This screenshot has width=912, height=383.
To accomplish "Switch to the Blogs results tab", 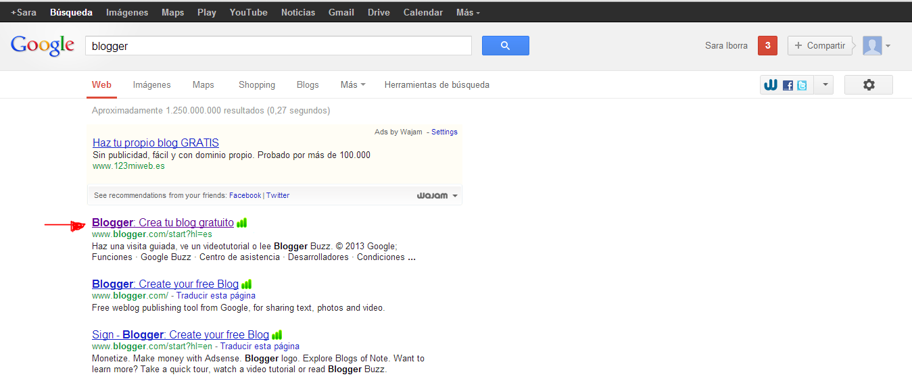I will [308, 84].
